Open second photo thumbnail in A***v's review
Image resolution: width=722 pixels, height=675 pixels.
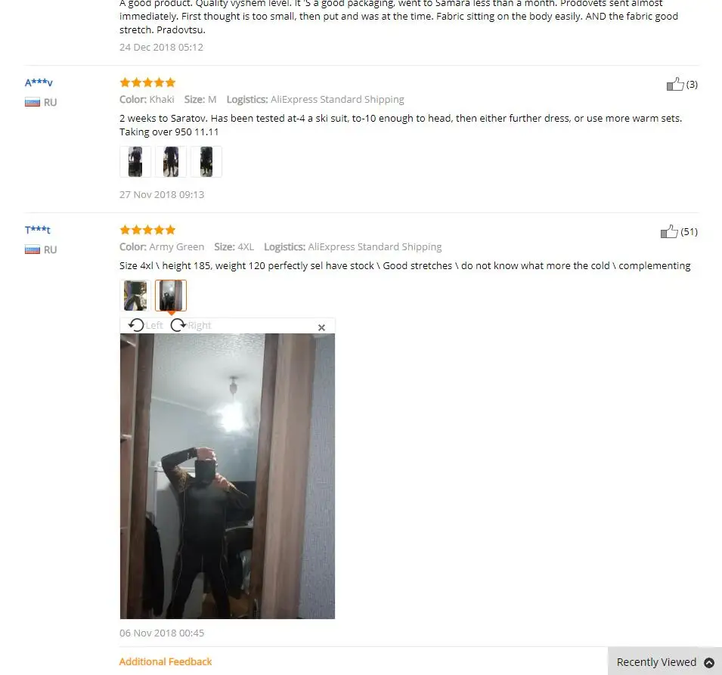point(171,162)
